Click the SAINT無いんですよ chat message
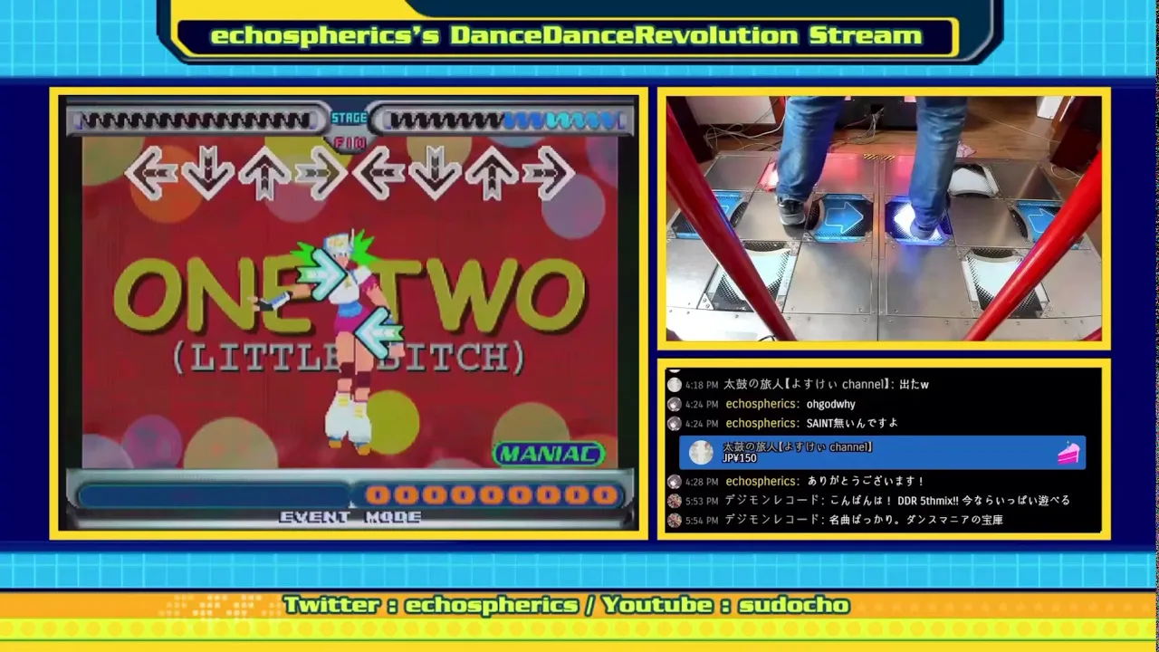 pos(852,423)
